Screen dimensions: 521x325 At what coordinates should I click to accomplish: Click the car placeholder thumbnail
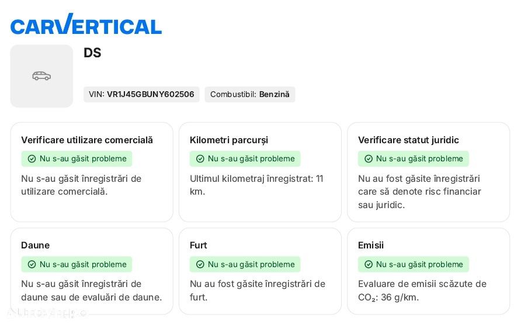pos(41,76)
